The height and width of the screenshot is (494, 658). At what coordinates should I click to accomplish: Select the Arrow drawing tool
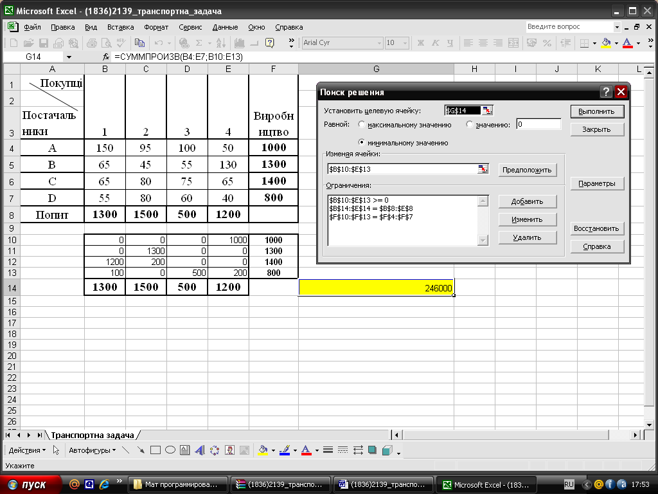pyautogui.click(x=140, y=450)
